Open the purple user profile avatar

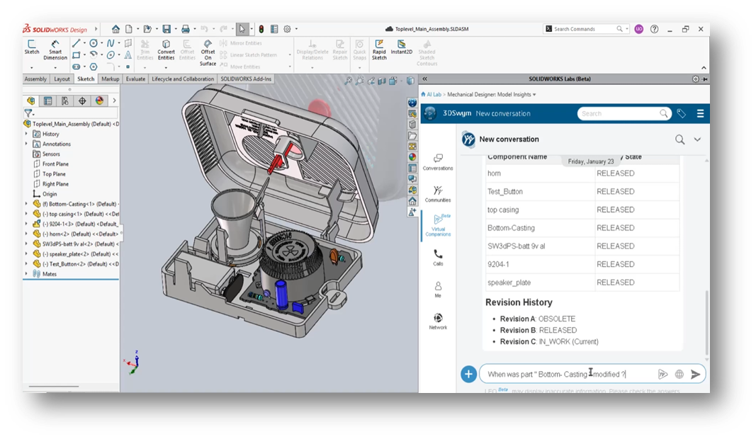tap(639, 29)
